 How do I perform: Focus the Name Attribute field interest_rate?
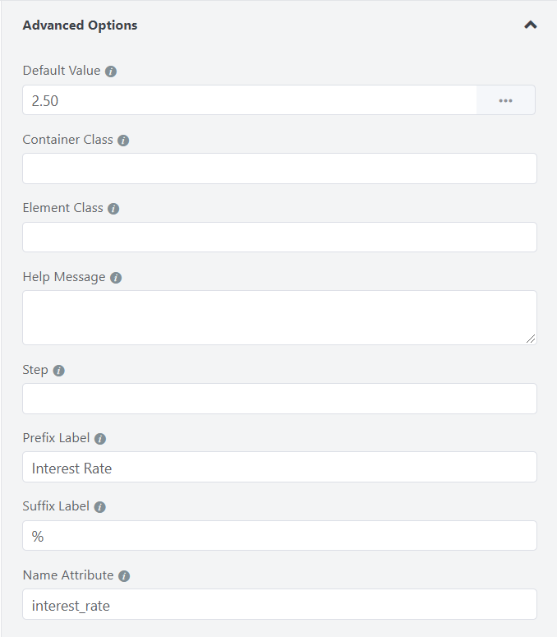(279, 604)
